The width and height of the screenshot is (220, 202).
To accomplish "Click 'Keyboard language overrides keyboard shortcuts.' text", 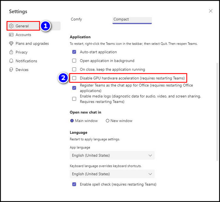I will click(106, 166).
